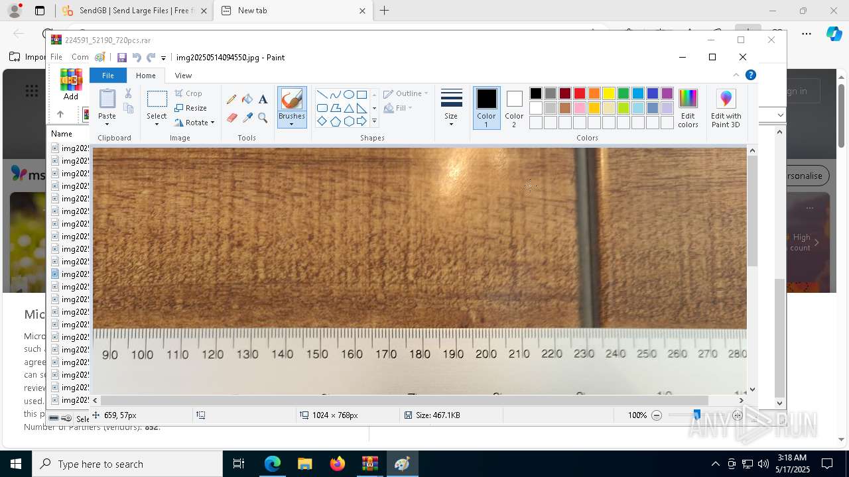Pick the yellow palette color

point(608,93)
